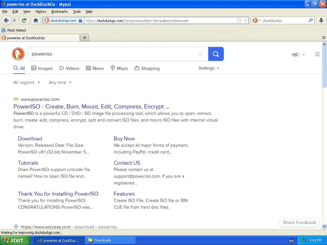The height and width of the screenshot is (245, 327).
Task: Click the 3:46 PM system clock
Action: (315, 241)
